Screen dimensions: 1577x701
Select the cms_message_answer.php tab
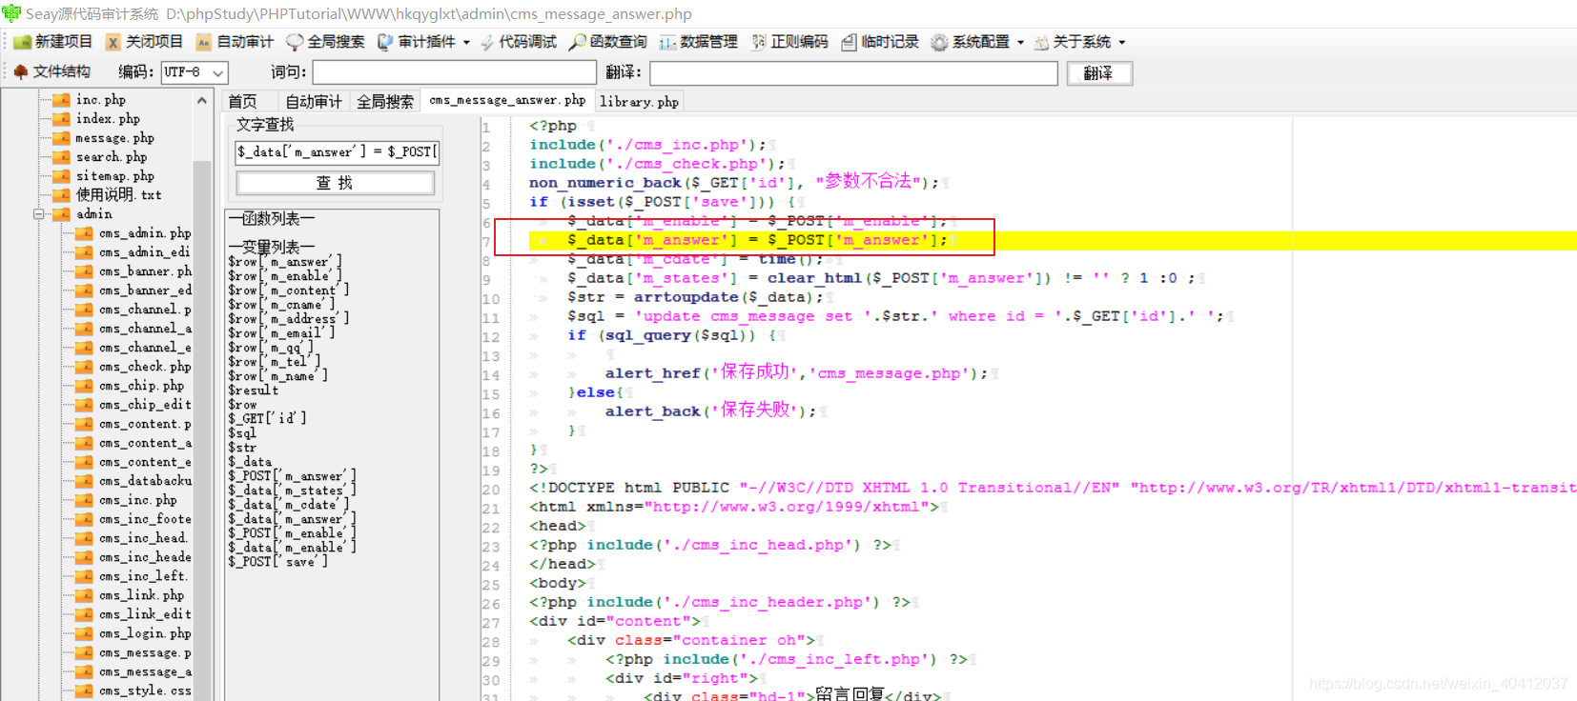pyautogui.click(x=507, y=100)
